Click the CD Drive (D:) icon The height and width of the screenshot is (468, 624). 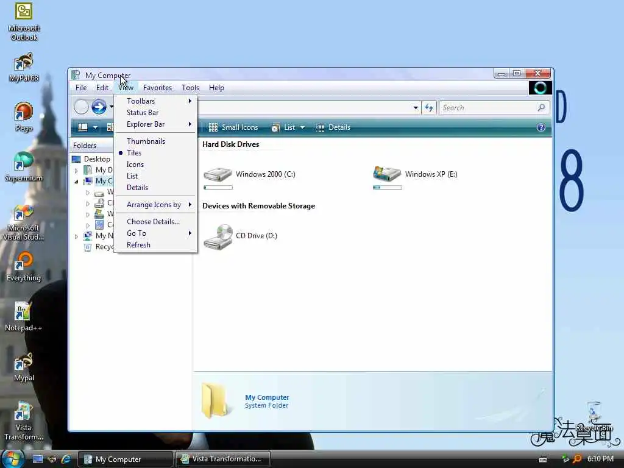coord(218,237)
